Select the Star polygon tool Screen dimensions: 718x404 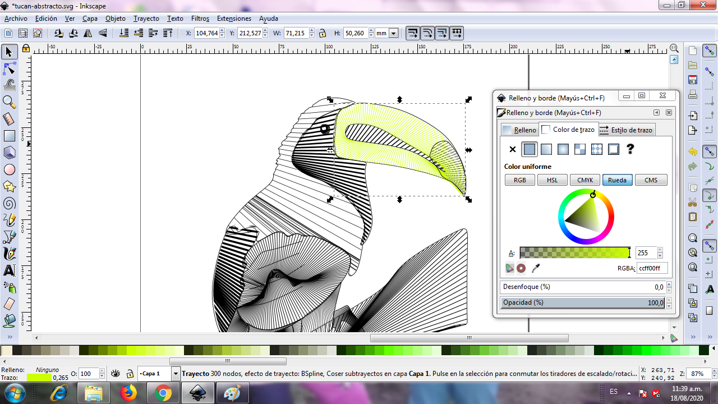pos(9,186)
